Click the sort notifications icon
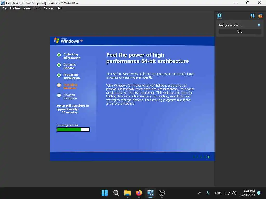This screenshot has width=266, height=199. pos(252,16)
